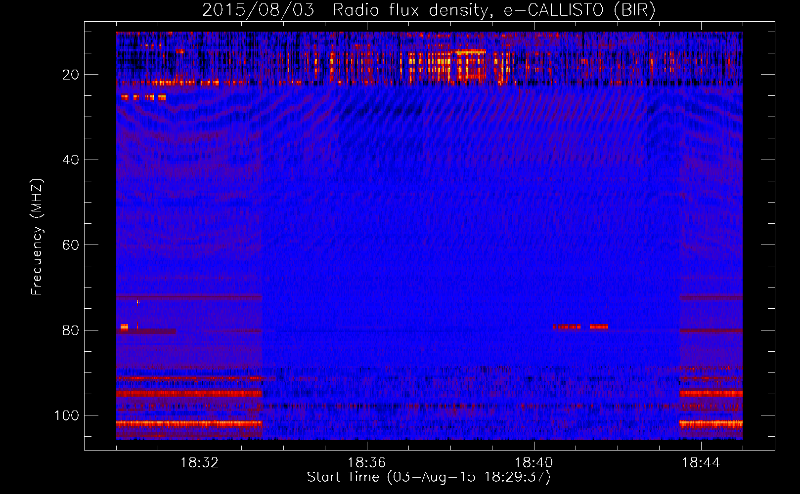Click the 18:40 time tick label
The width and height of the screenshot is (800, 494).
pyautogui.click(x=534, y=463)
